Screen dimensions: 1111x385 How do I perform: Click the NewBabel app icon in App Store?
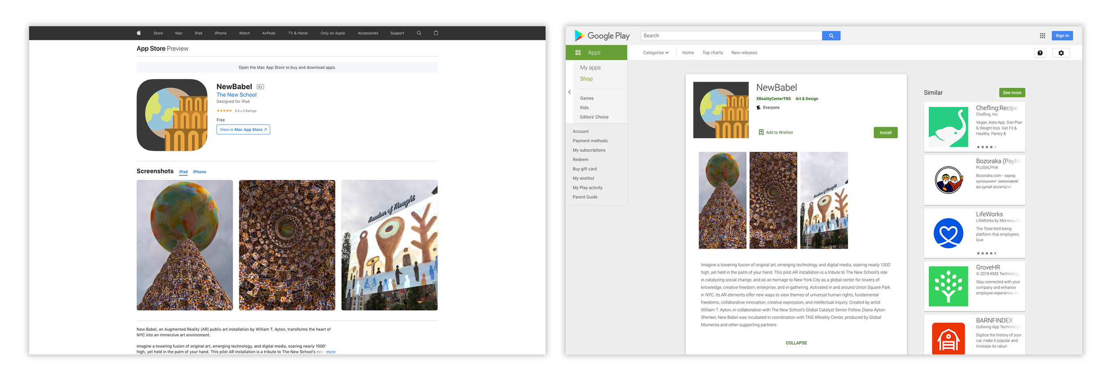pyautogui.click(x=172, y=115)
